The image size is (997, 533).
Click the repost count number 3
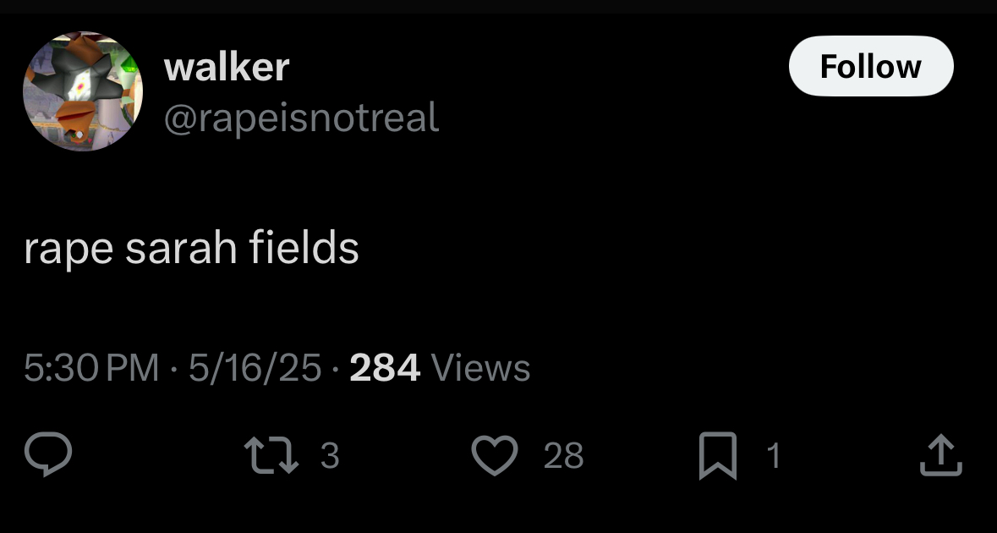tap(330, 457)
